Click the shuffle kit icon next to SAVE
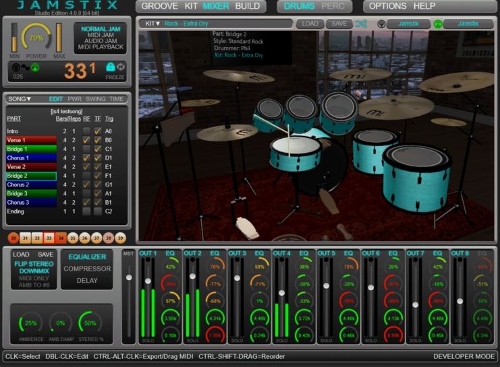500x367 pixels. coord(361,24)
